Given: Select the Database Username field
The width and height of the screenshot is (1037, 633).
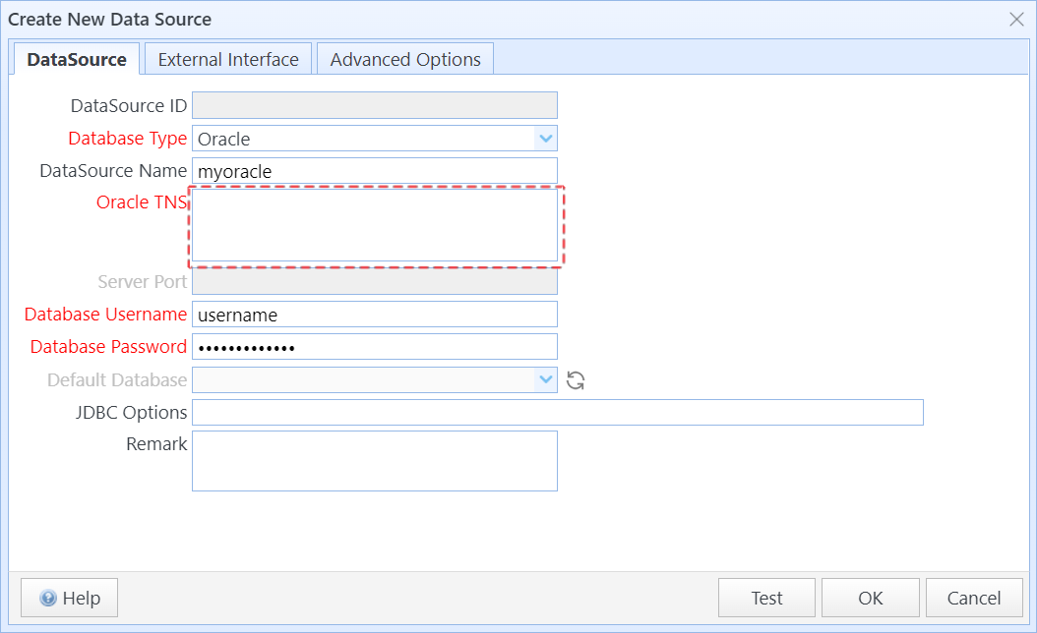Looking at the screenshot, I should click(x=375, y=315).
